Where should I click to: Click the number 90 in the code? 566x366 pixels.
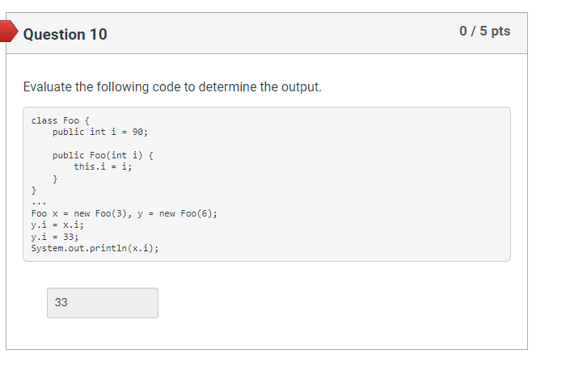pos(137,132)
